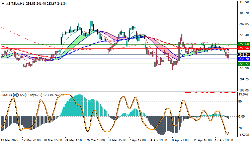The width and height of the screenshot is (251, 144).
Task: Select the blue horizontal support line
Action: 119,59
